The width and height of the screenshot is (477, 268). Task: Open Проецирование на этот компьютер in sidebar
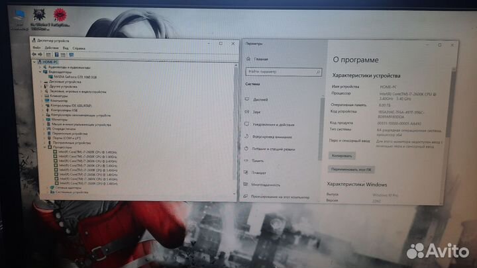tap(276, 197)
